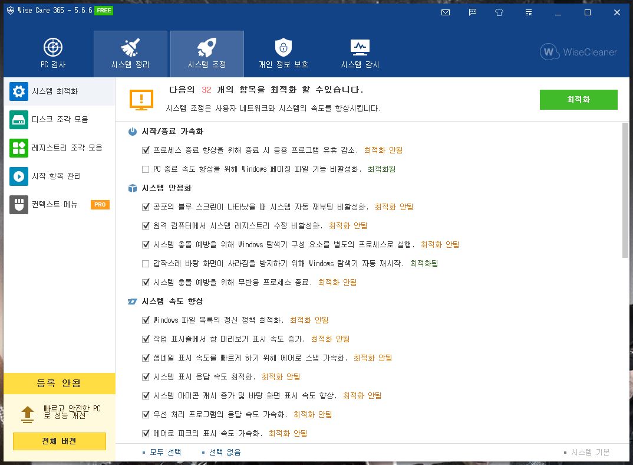Click the orange upgrade arrow icon
Viewport: 633px width, 465px height.
(x=28, y=414)
